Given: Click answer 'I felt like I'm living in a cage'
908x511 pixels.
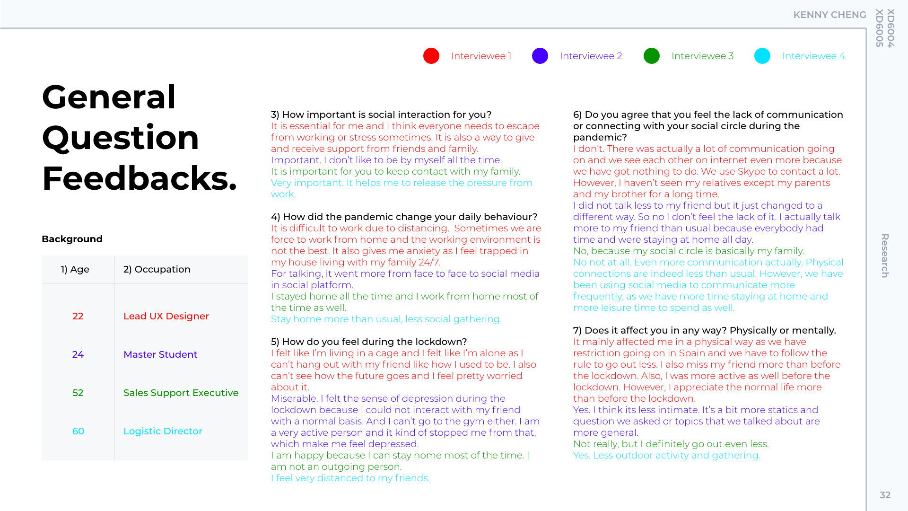Looking at the screenshot, I should [403, 370].
